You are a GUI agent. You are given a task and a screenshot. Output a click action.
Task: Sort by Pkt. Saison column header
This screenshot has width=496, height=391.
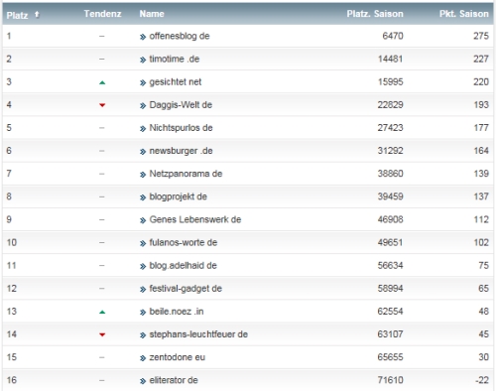click(464, 14)
